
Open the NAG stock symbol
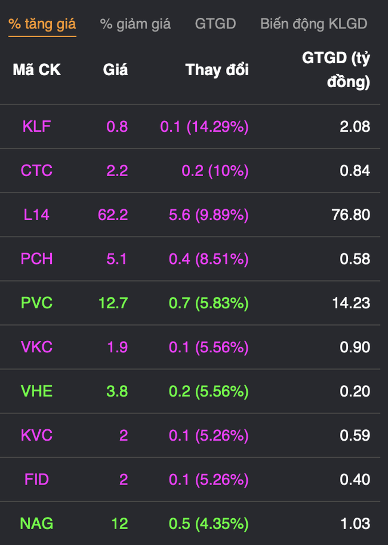click(37, 523)
